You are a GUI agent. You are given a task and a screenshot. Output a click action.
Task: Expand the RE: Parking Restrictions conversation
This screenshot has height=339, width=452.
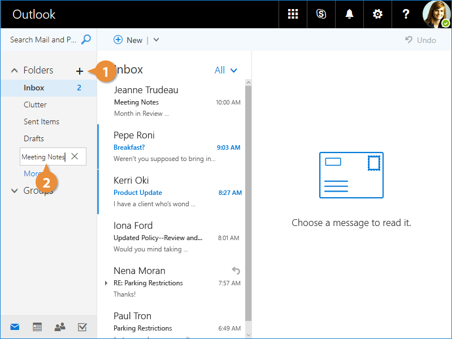tap(106, 283)
